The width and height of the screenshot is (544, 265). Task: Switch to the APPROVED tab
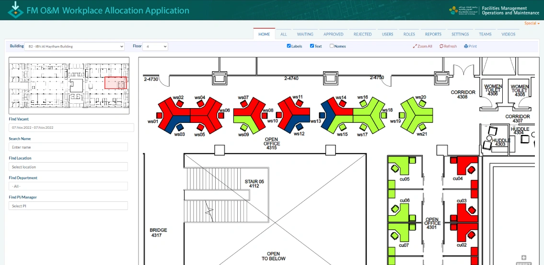coord(333,34)
